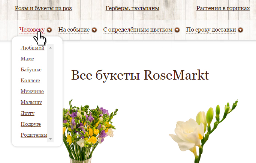Expand the По сроку доставки filter

click(211, 30)
